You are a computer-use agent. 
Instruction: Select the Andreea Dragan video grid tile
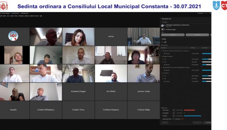pyautogui.click(x=78, y=92)
